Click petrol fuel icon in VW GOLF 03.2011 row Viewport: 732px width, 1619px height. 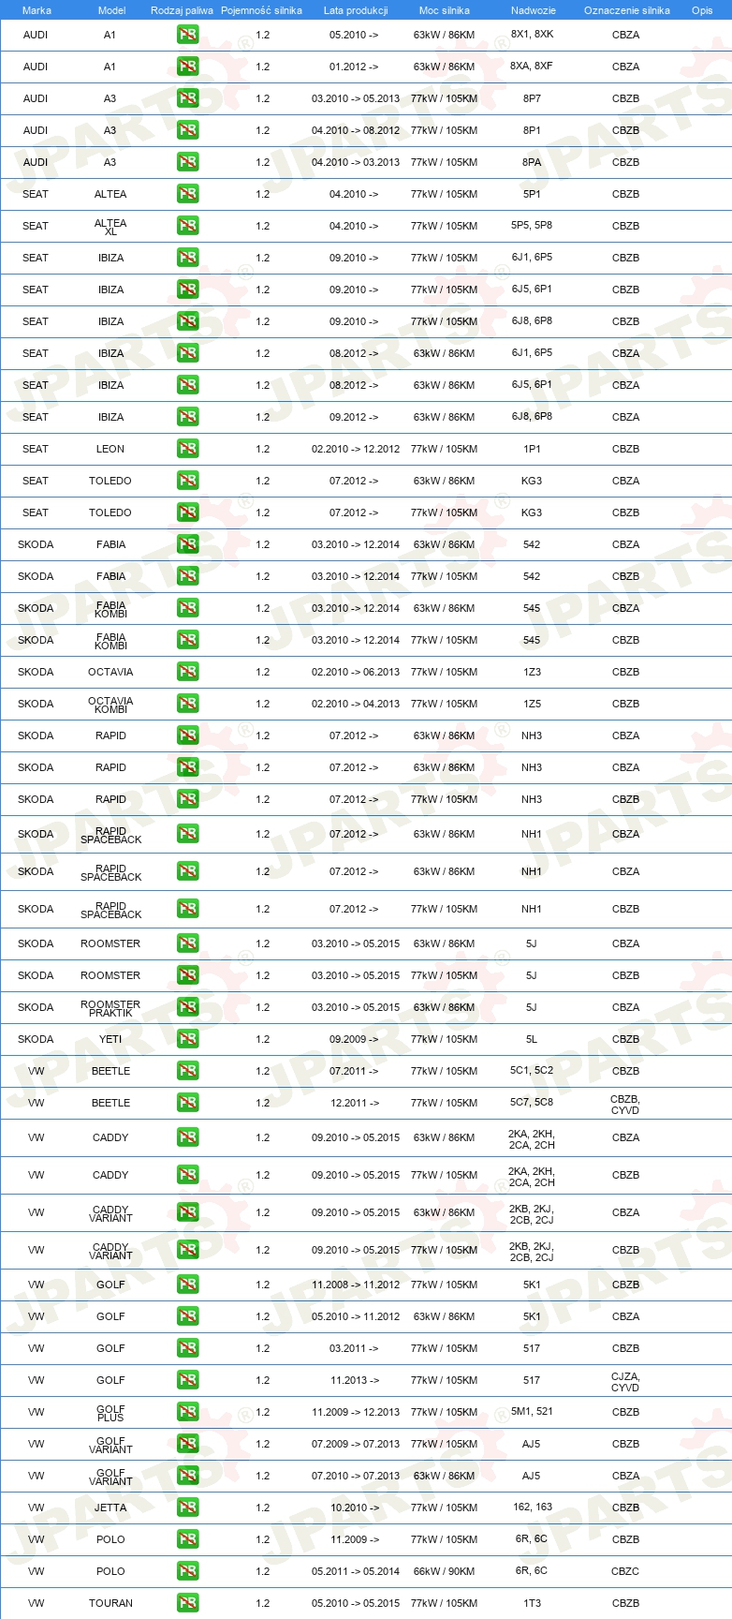[187, 1348]
